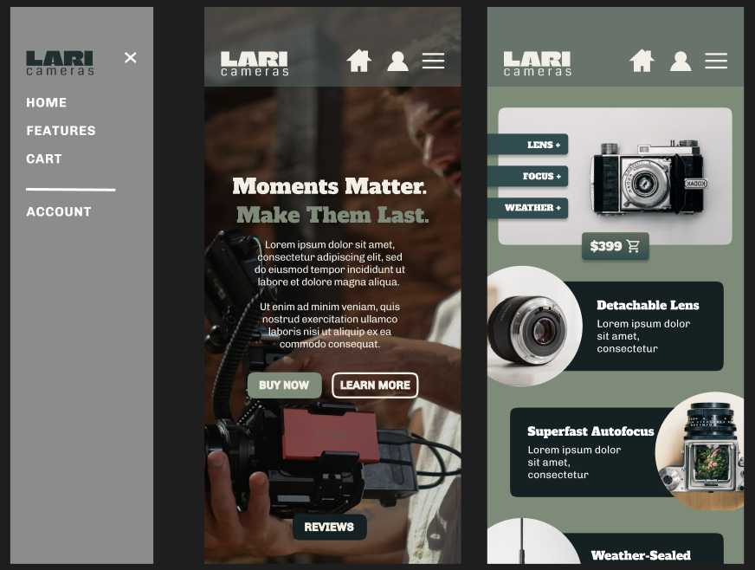Click the user profile icon on the product screen
This screenshot has width=755, height=570.
point(681,61)
